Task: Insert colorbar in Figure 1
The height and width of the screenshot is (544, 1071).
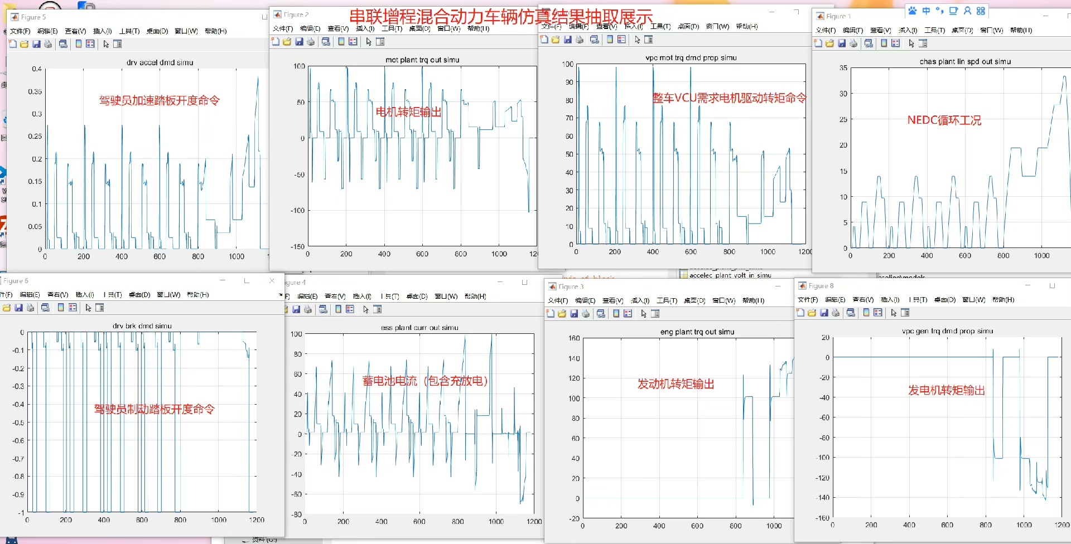Action: pyautogui.click(x=884, y=43)
